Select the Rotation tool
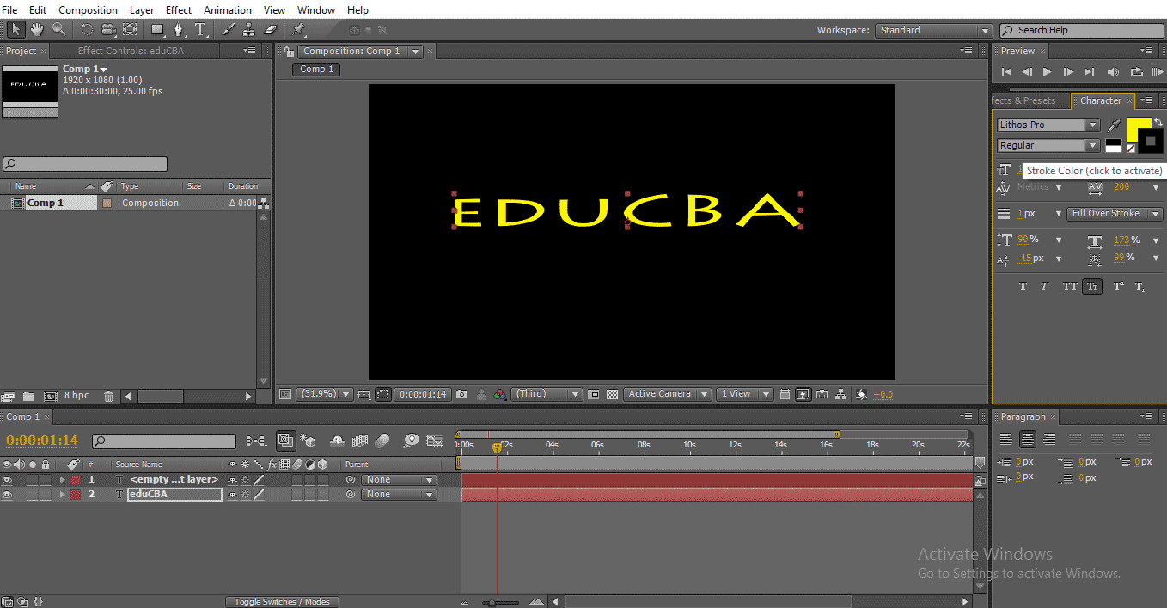The height and width of the screenshot is (608, 1167). click(x=87, y=30)
